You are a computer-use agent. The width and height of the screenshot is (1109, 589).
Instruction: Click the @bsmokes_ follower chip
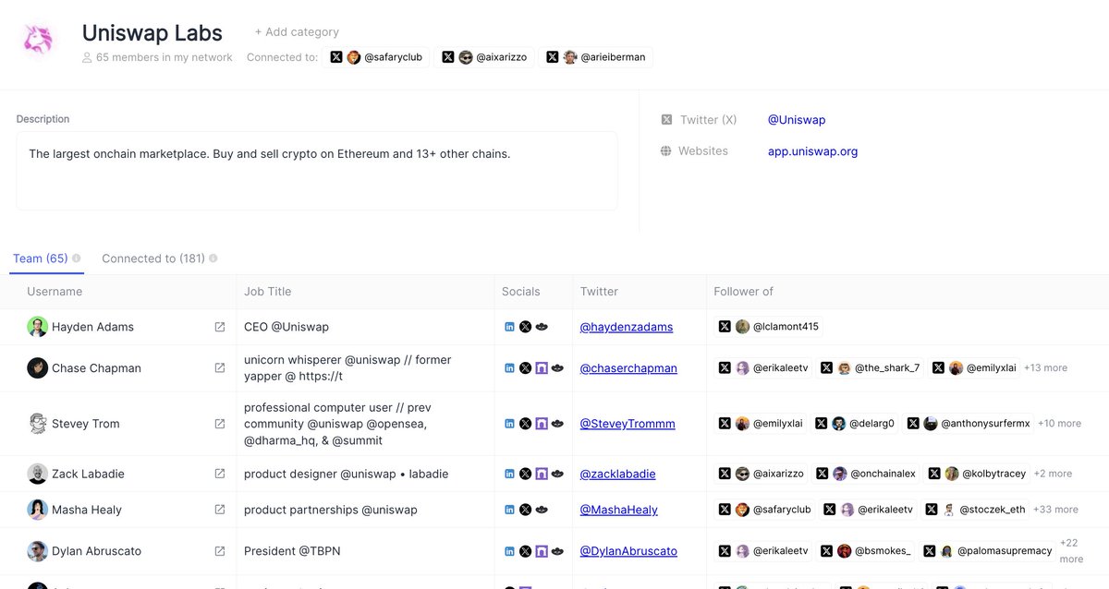(x=866, y=551)
